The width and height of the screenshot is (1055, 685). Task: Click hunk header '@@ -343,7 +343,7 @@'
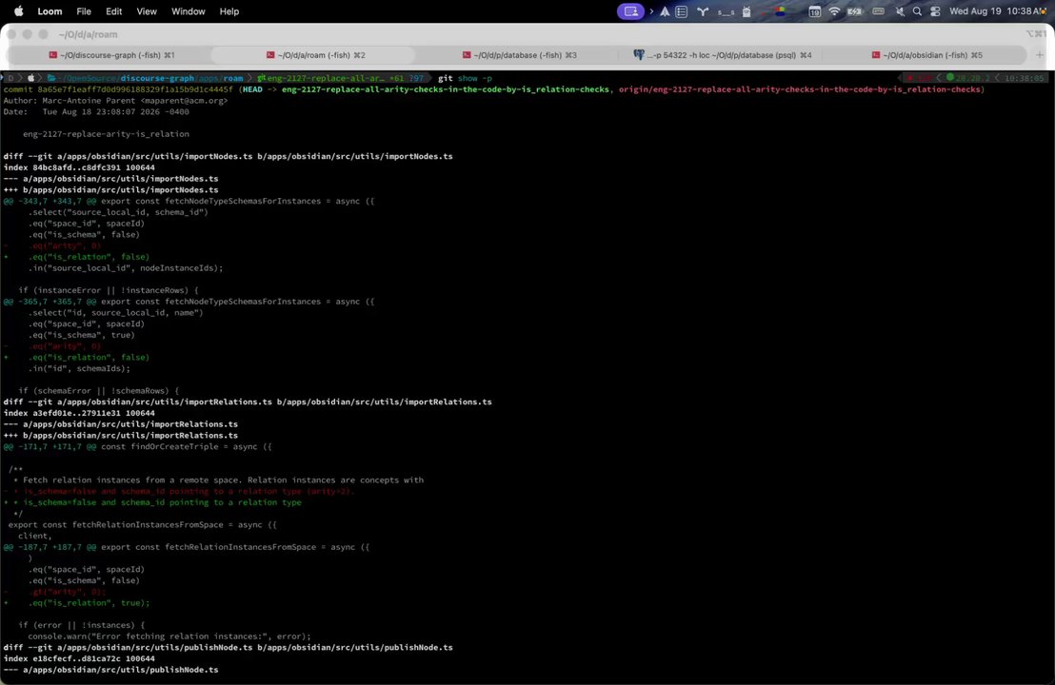(50, 201)
